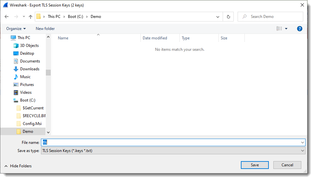
Task: Refresh the Demo folder view
Action: (x=228, y=17)
